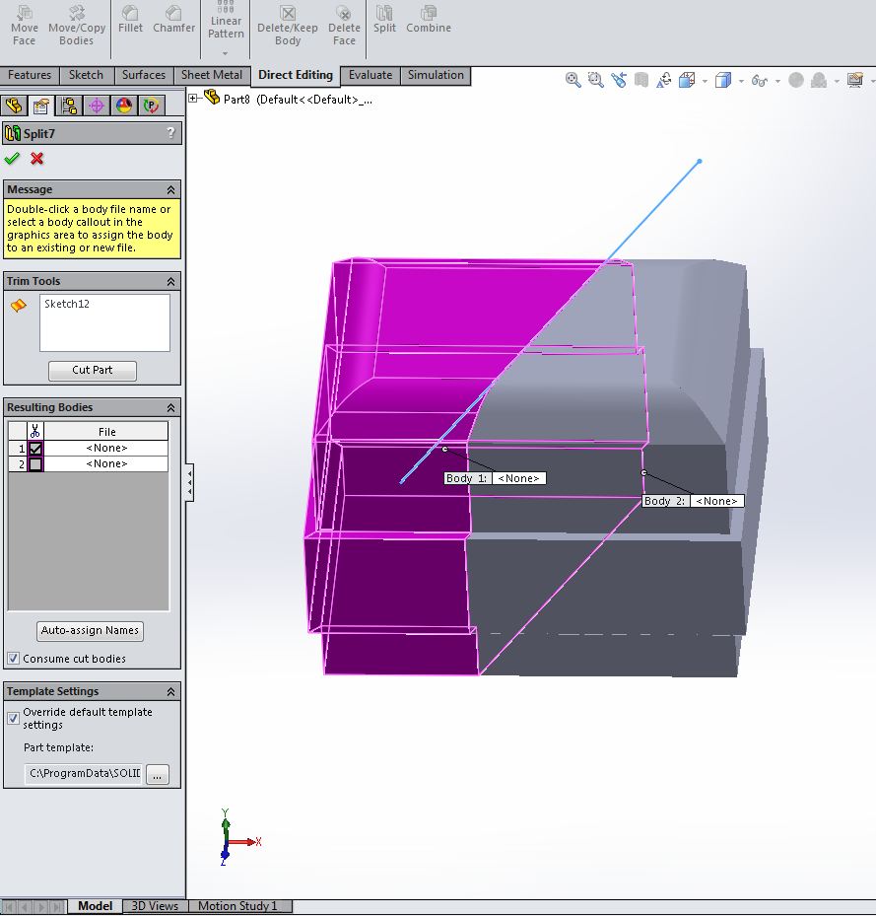This screenshot has height=916, width=876.
Task: Collapse the Trim Tools section
Action: 170,282
